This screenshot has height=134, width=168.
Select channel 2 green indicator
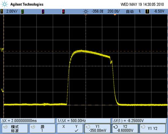pos(23,11)
